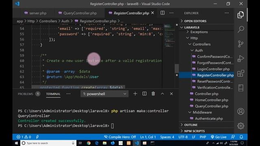
Task: Maximize the terminal panel
Action: pyautogui.click(x=162, y=94)
